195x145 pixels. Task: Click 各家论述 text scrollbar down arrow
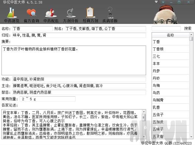coord(144,137)
